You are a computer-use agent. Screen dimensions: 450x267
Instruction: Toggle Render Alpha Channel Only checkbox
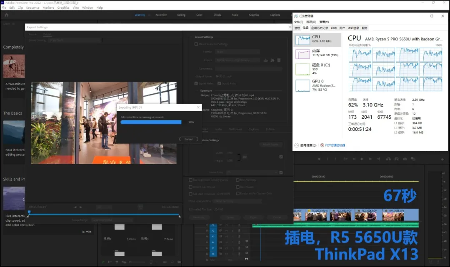click(237, 194)
